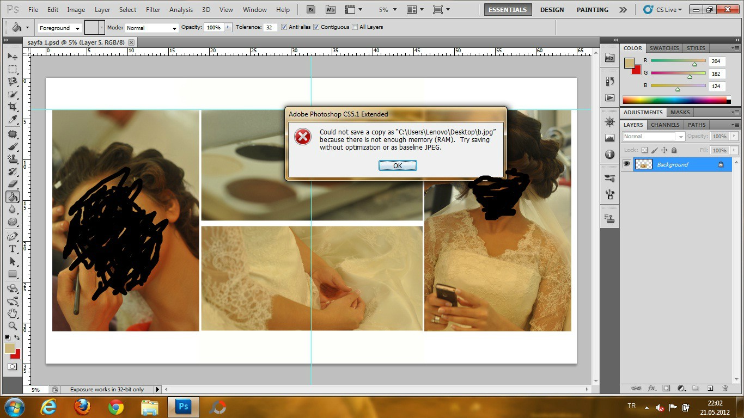Click the Launch Bridge icon

pos(311,9)
